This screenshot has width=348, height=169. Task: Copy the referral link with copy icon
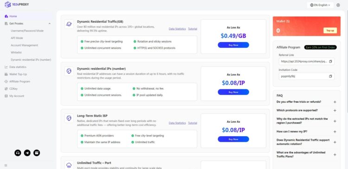pos(330,62)
